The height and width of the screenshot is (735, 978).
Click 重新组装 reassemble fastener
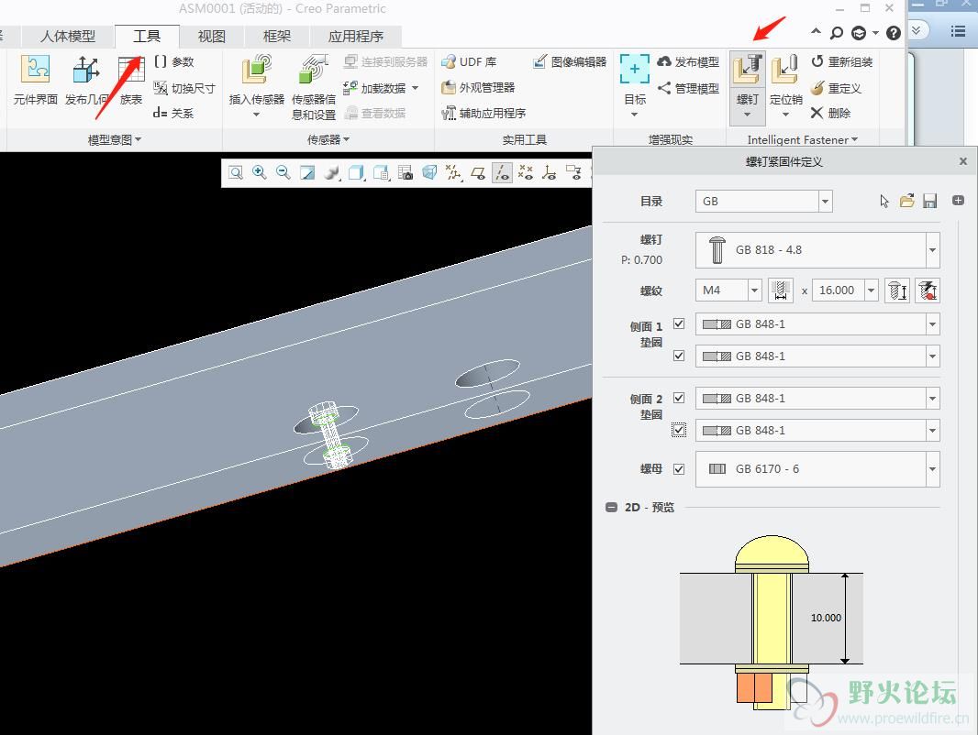click(841, 61)
